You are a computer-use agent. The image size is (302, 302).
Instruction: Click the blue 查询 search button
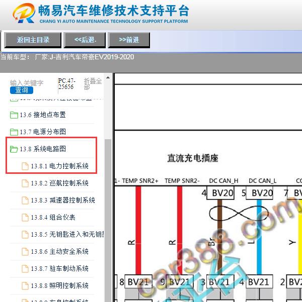[22, 90]
